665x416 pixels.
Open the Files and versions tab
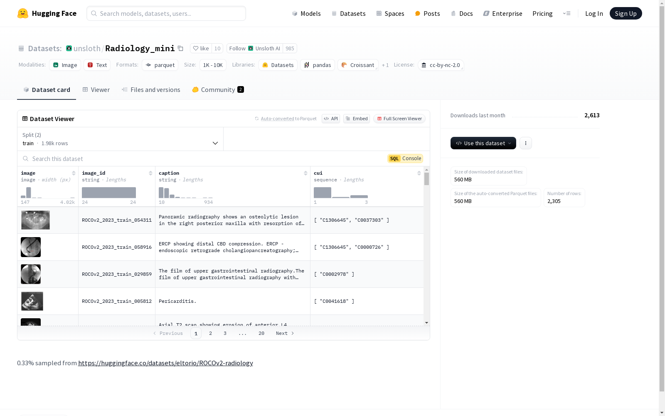coord(151,90)
